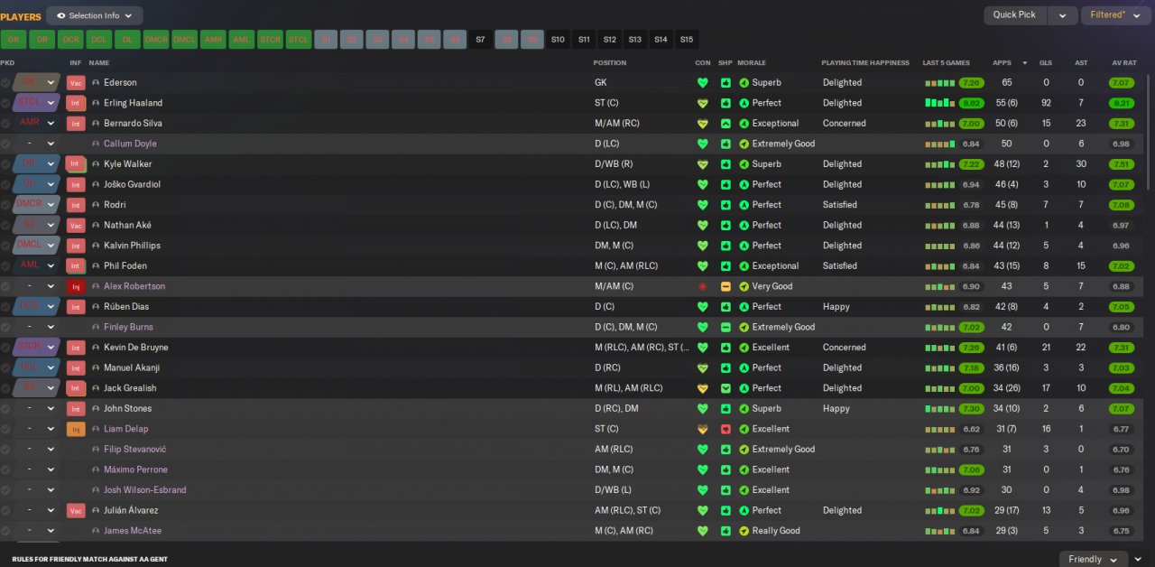Toggle the picked checkmark for Finley Burns
The image size is (1155, 567).
click(x=5, y=327)
